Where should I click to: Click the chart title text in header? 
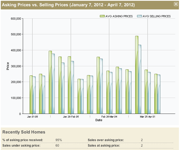click(68, 5)
